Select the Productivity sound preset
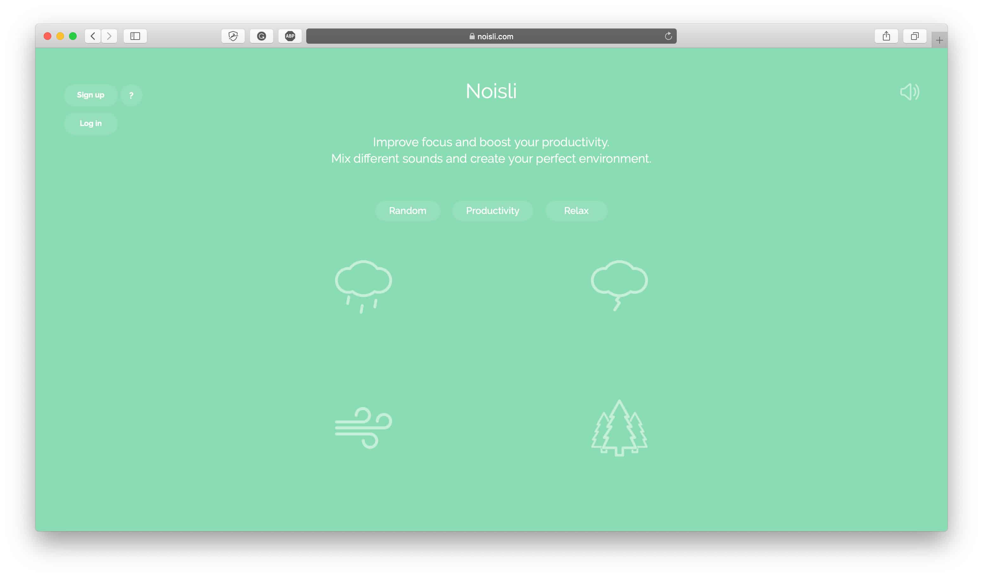The image size is (983, 578). (492, 210)
